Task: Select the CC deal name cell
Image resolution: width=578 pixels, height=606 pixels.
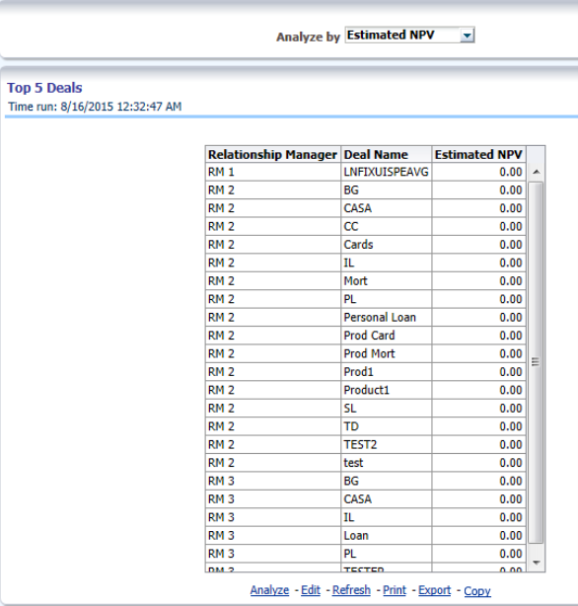Action: point(386,226)
